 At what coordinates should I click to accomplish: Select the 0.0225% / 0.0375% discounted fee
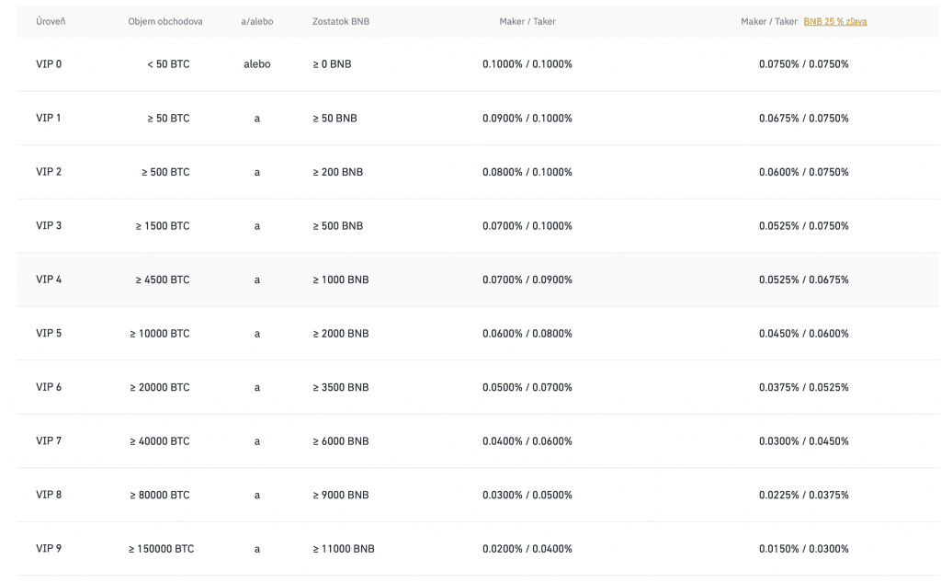(803, 495)
